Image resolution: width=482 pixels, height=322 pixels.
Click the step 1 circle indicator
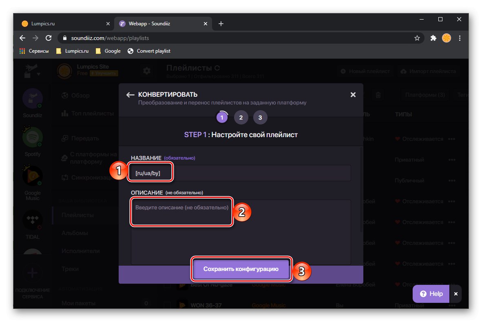(x=222, y=118)
